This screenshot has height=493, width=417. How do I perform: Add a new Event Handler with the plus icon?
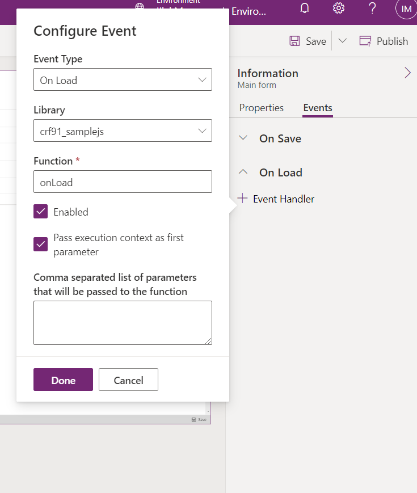(x=242, y=199)
